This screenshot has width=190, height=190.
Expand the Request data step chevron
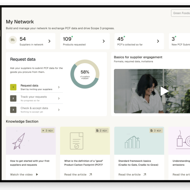coord(59,87)
